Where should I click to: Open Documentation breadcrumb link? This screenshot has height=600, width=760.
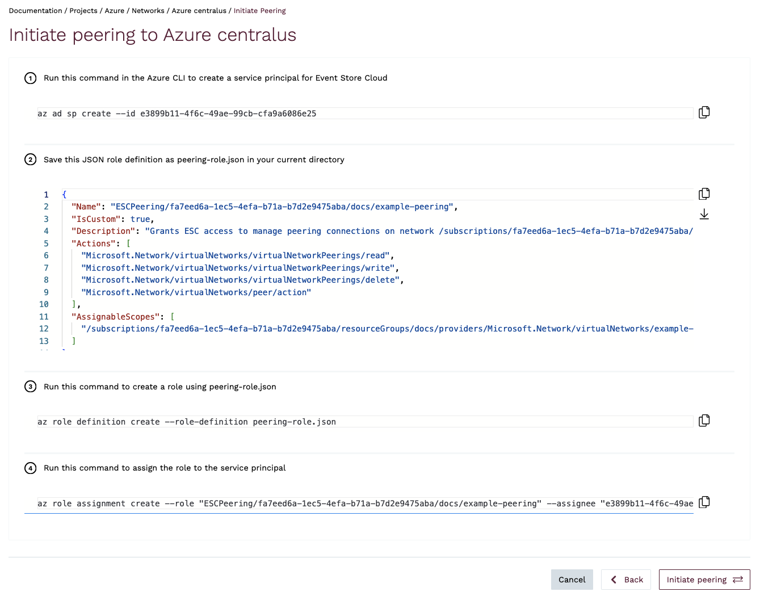tap(35, 11)
